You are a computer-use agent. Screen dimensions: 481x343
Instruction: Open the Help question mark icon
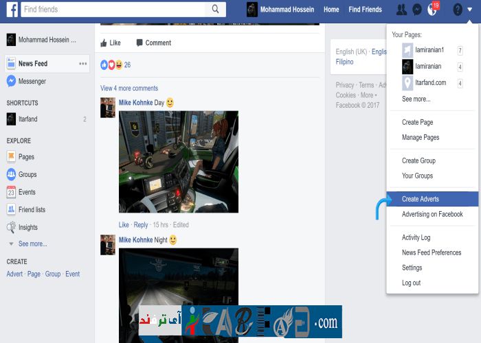click(458, 10)
